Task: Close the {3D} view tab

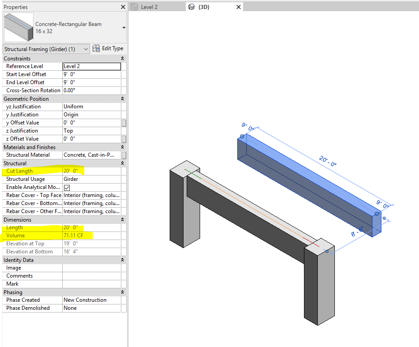Action: coord(239,7)
